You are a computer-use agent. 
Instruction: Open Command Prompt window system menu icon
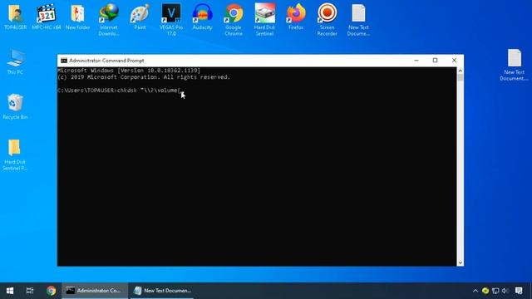tap(64, 61)
